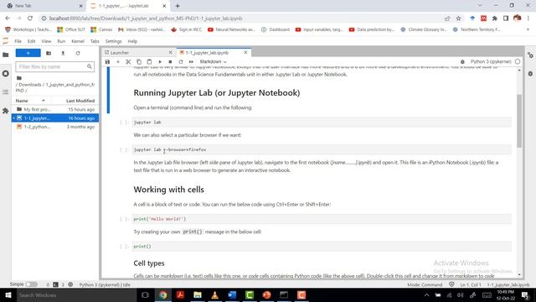
Task: Click the browser address bar URL
Action: 146,18
